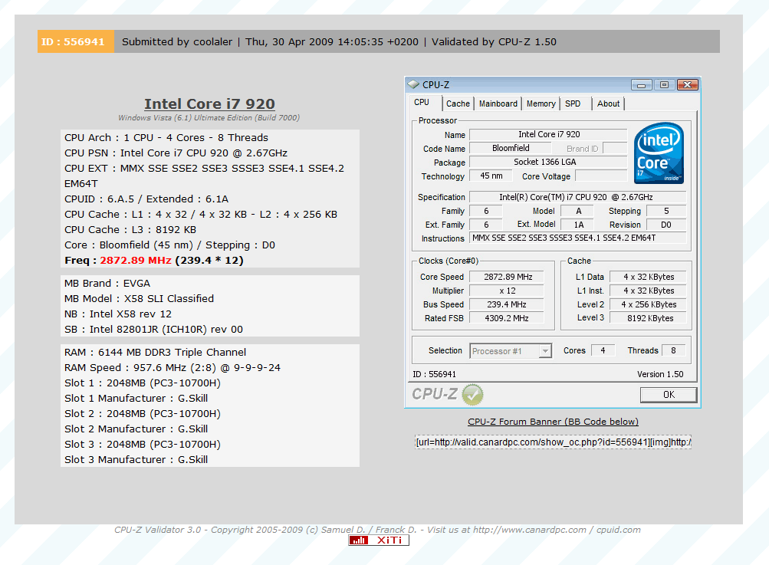The height and width of the screenshot is (565, 769).
Task: Click the Specification field text
Action: coord(577,197)
